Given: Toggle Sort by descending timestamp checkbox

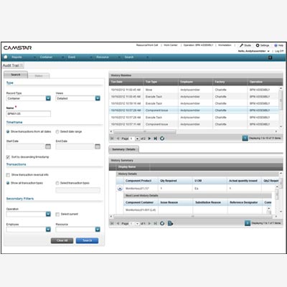Looking at the screenshot, I should [x=8, y=157].
